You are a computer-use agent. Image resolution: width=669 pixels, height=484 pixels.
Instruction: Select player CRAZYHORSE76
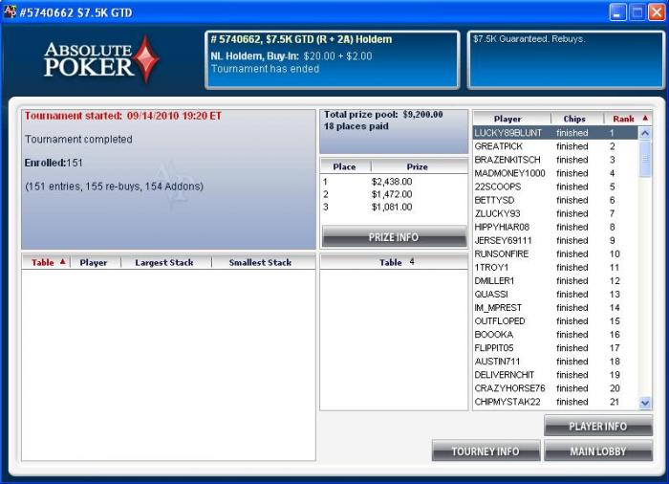(555, 388)
